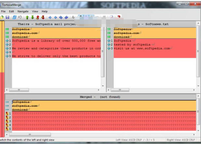Select struck-out 'softpedia.com' line in Merged pane
Image resolution: width=201 pixels, height=144 pixels.
tap(104, 106)
